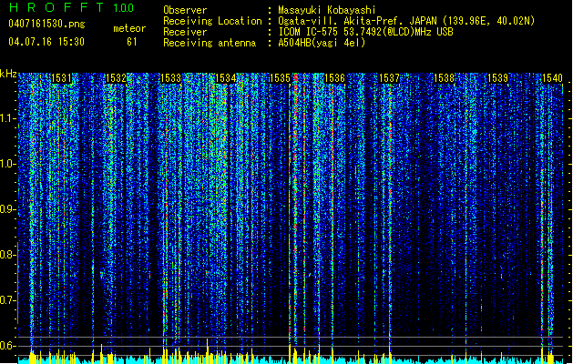
Task: Click the 1534 time marker
Action: [x=226, y=78]
